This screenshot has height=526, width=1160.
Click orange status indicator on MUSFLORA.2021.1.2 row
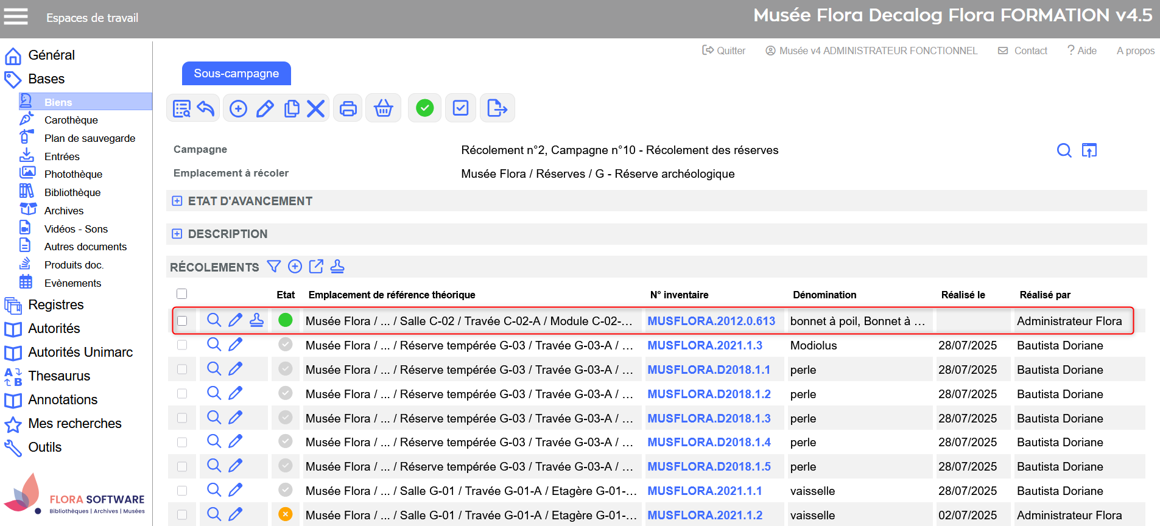coord(285,514)
